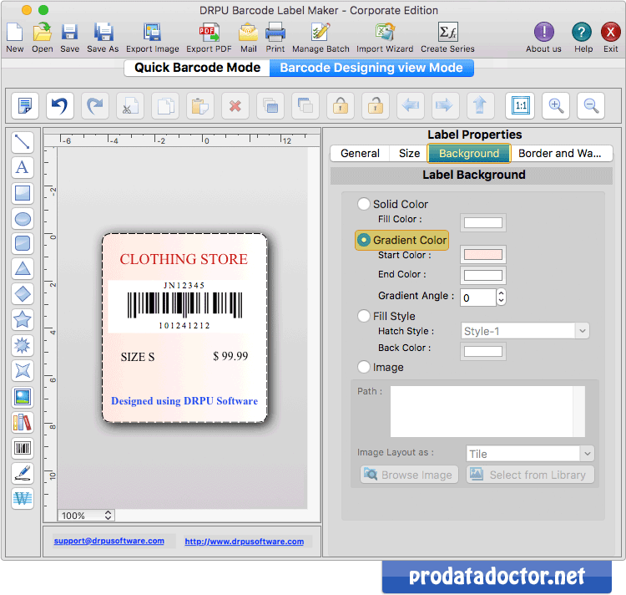Viewport: 626px width, 595px height.
Task: Click the 1:1 actual size icon
Action: tap(520, 106)
